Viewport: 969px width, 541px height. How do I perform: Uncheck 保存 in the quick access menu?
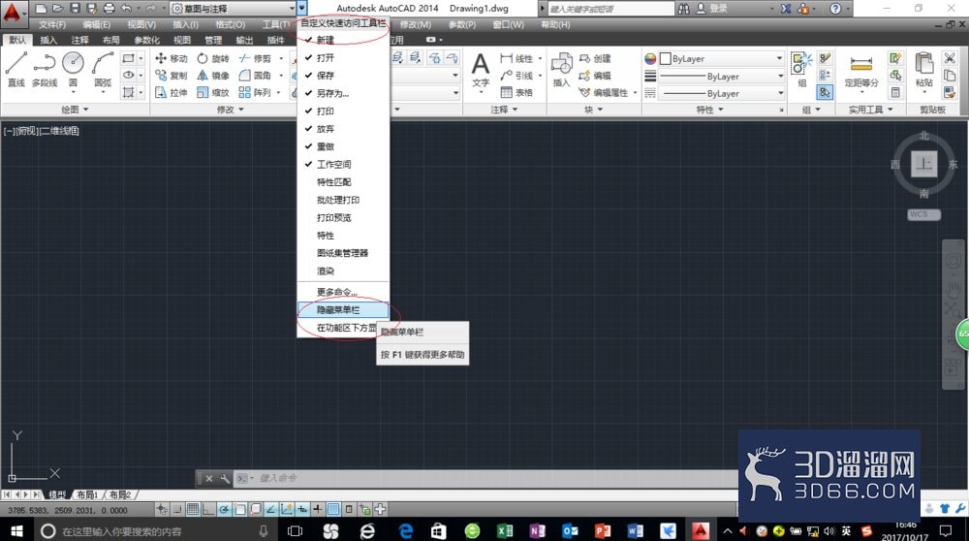click(x=343, y=76)
